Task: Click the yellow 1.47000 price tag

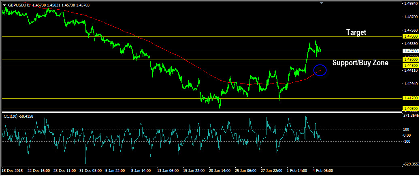Action: tap(411, 36)
